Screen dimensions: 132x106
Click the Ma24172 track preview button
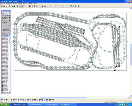click(x=6, y=25)
